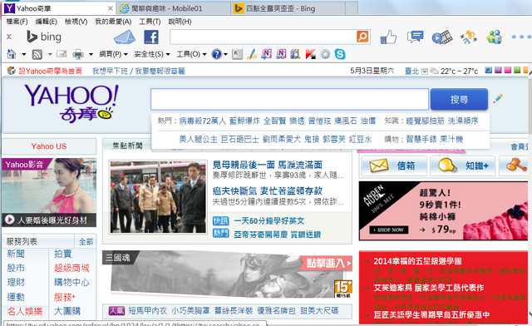This screenshot has width=532, height=326.
Task: Click inside the Yahoo search input box
Action: click(x=290, y=99)
